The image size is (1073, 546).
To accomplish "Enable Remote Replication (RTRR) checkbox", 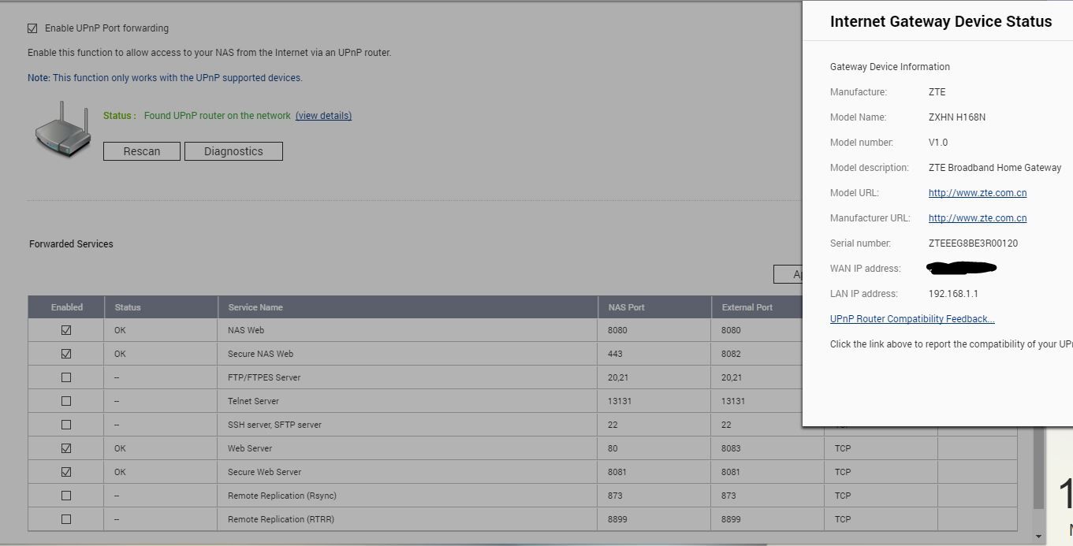I will (x=66, y=519).
